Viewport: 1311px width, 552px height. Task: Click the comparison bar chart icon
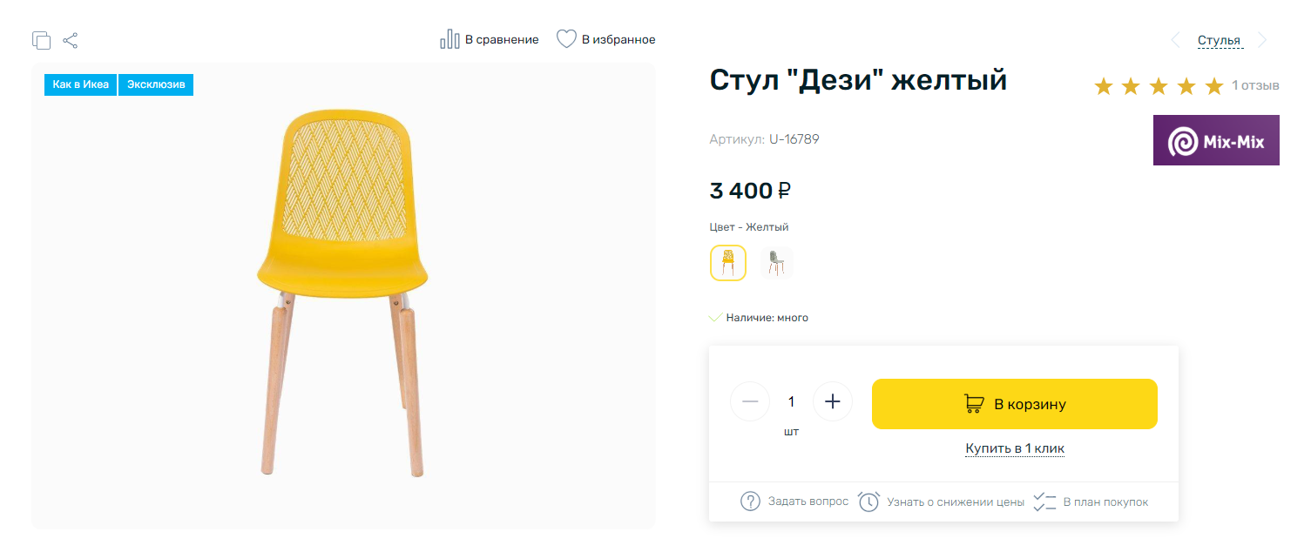[x=449, y=39]
